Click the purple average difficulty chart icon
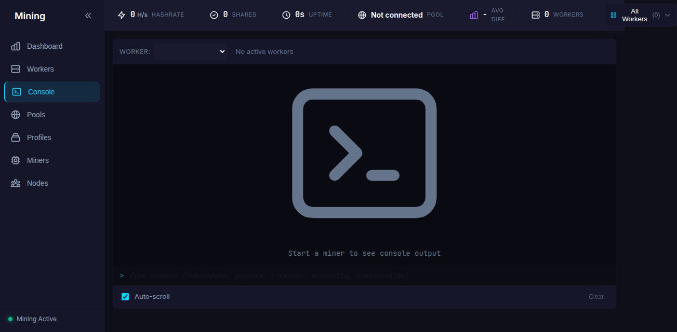 tap(474, 15)
